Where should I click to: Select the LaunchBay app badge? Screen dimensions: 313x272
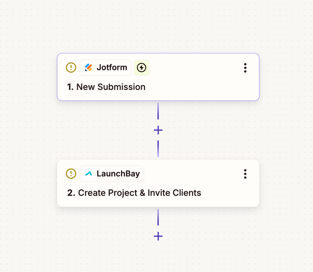pos(112,174)
